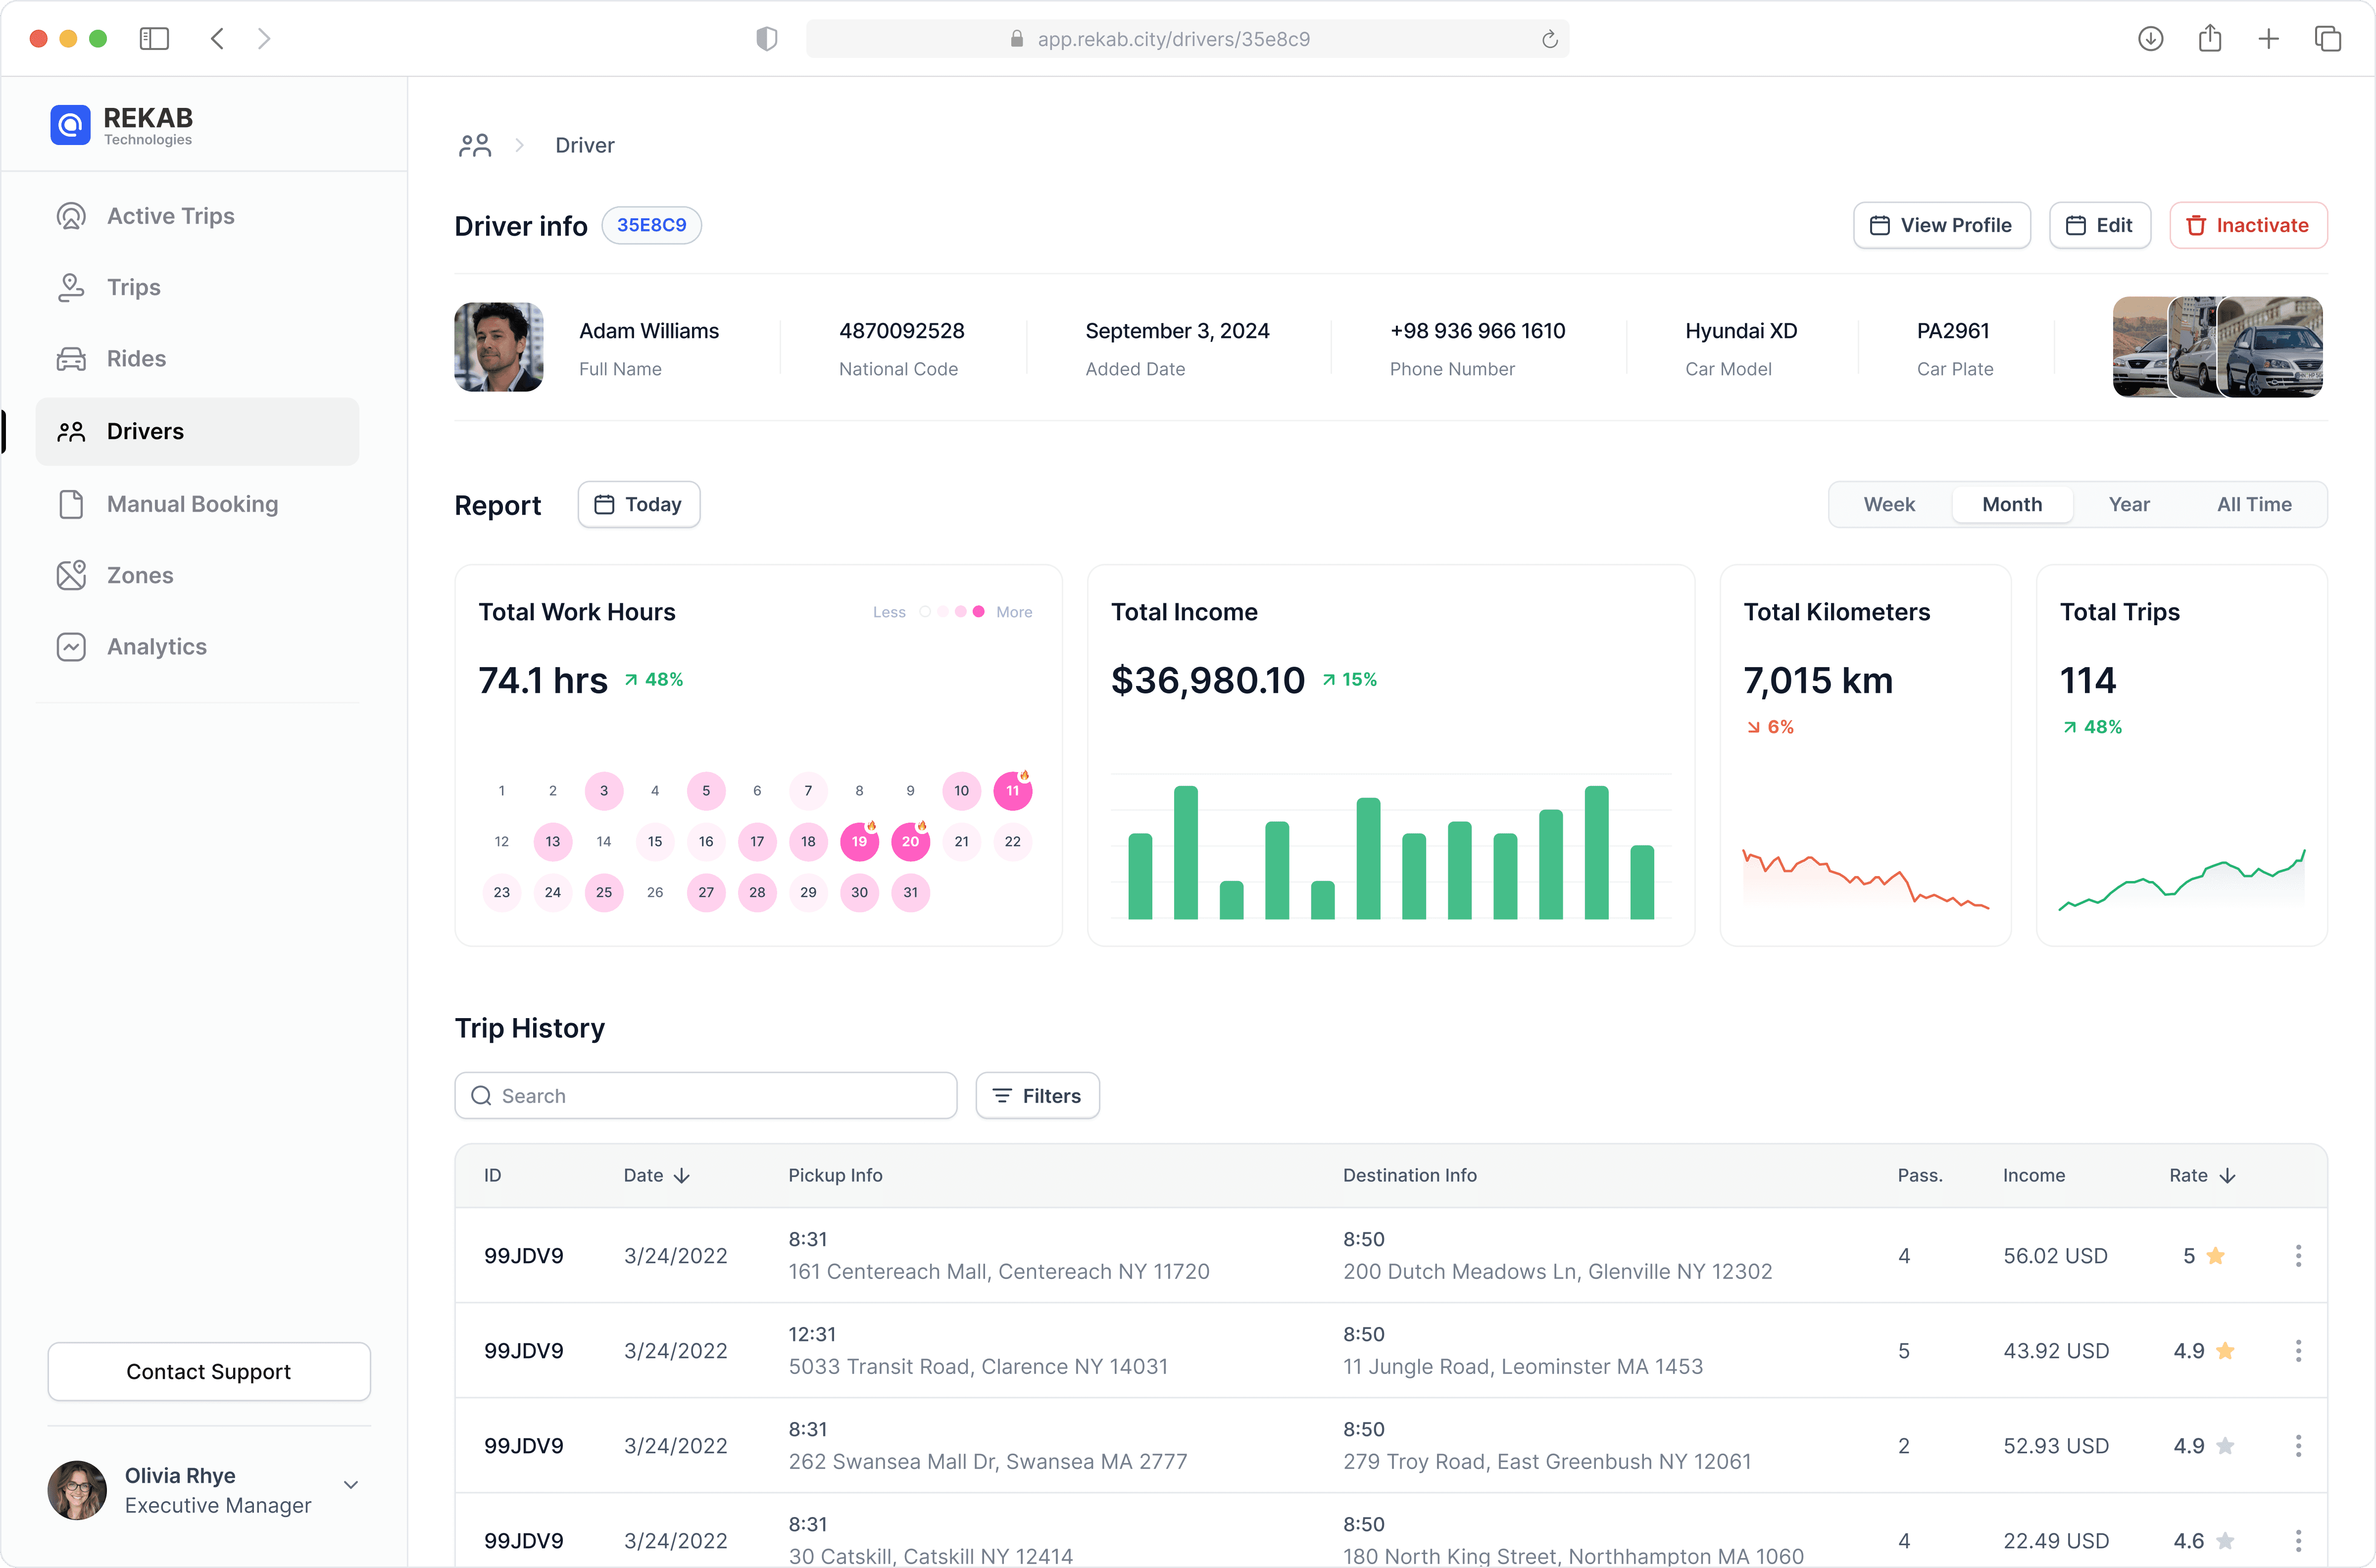
Task: Click the Manual Booking document icon
Action: 71,504
